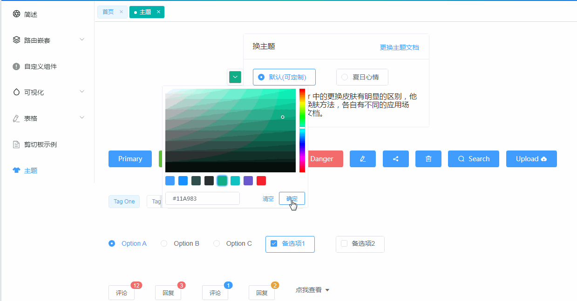Viewport: 577px width, 301px height.
Task: Click the vertical hue slider bar
Action: (302, 131)
